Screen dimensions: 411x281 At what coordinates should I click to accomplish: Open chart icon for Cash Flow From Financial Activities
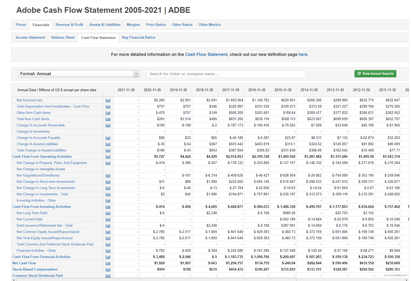click(108, 257)
